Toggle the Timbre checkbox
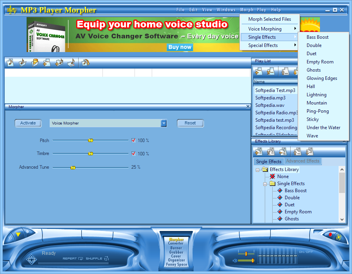Image resolution: width=352 pixels, height=274 pixels. [x=133, y=153]
